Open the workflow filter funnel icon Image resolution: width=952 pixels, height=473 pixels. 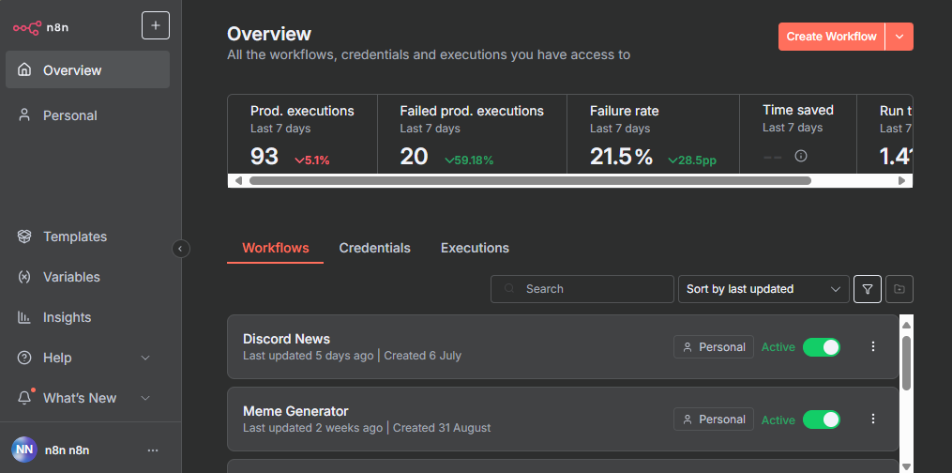point(868,289)
